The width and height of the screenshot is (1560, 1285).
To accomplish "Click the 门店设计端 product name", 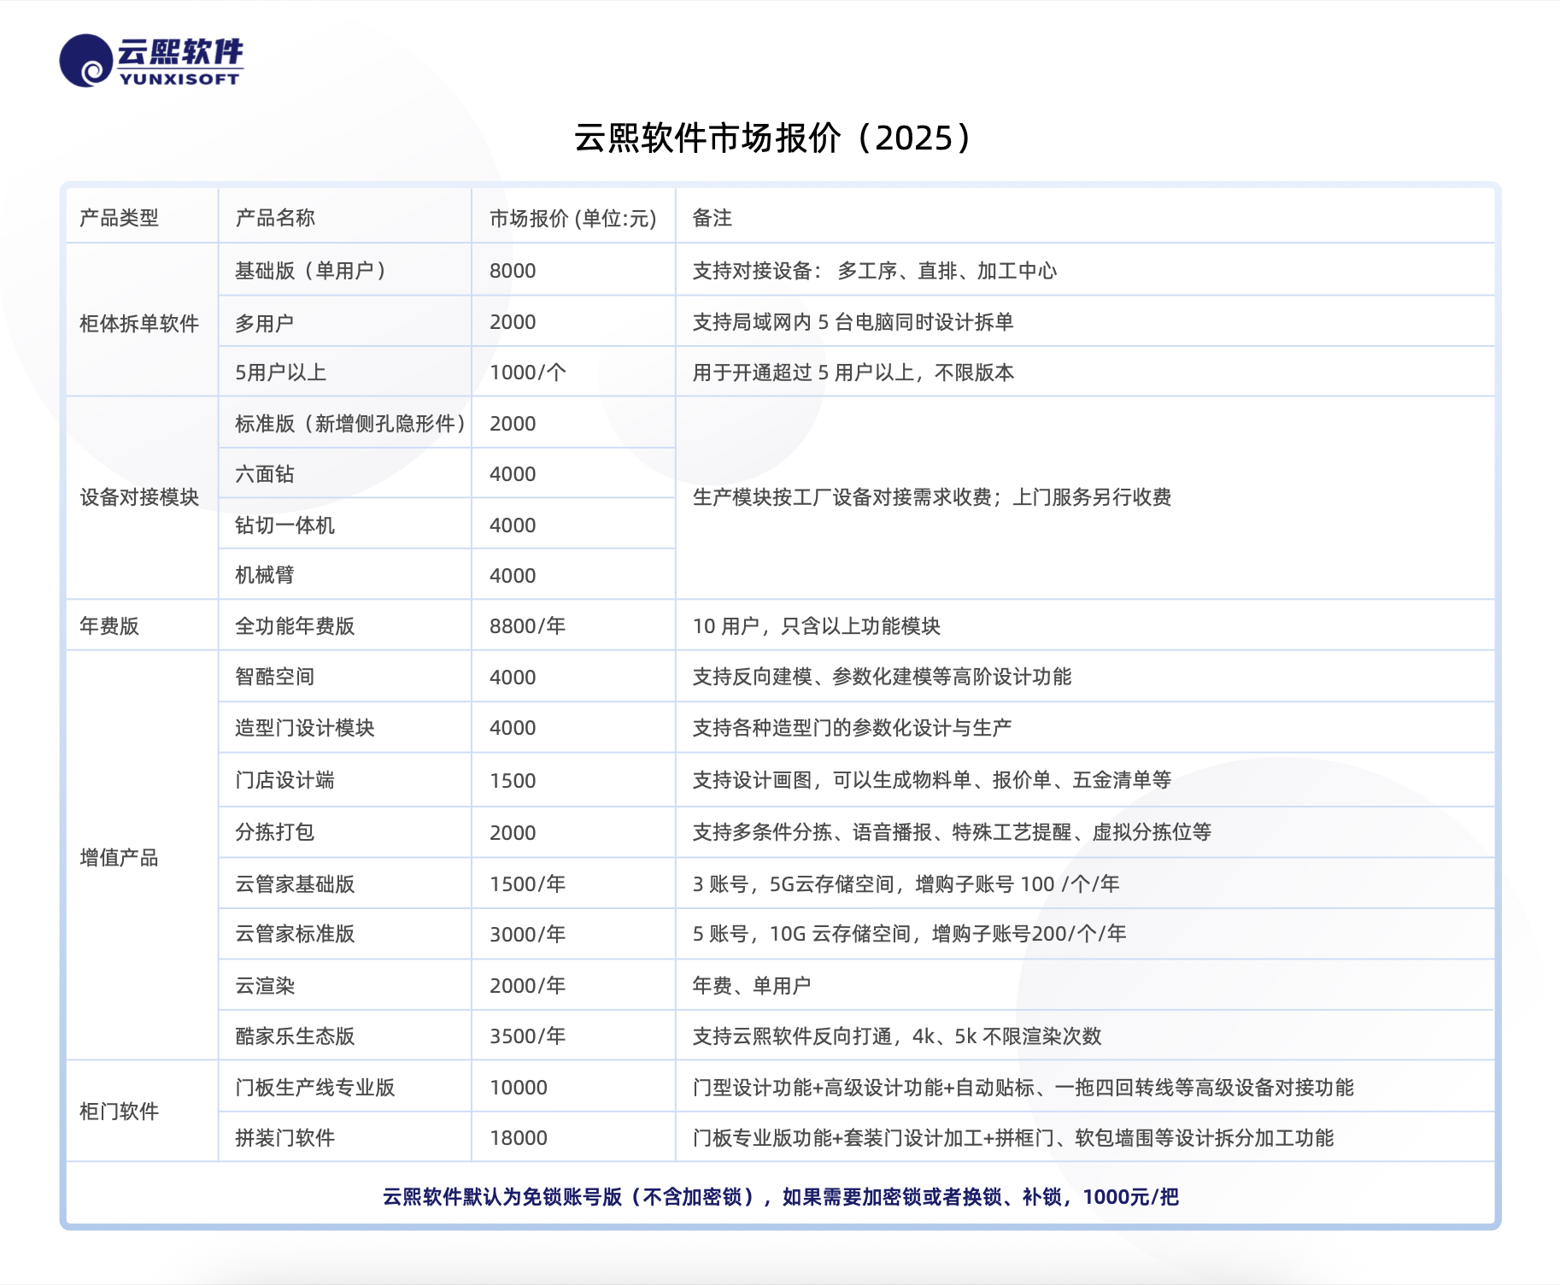I will [x=284, y=780].
